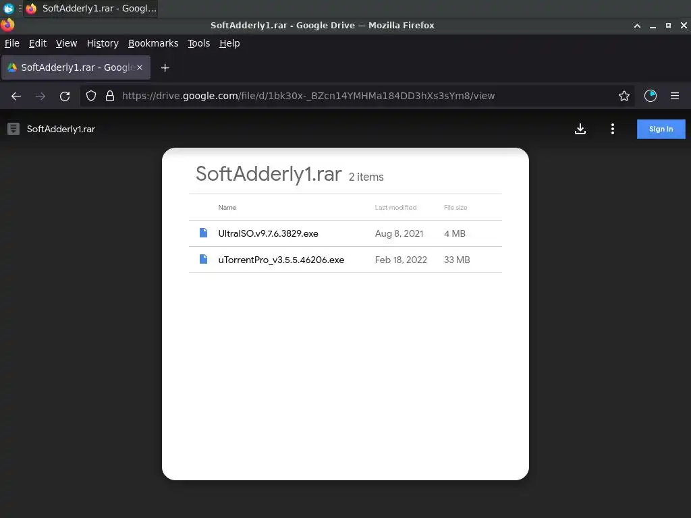The height and width of the screenshot is (518, 691).
Task: Click the 2 items count label
Action: pyautogui.click(x=366, y=177)
